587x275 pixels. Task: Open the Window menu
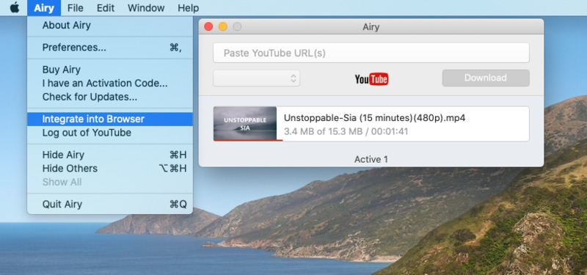(x=145, y=8)
